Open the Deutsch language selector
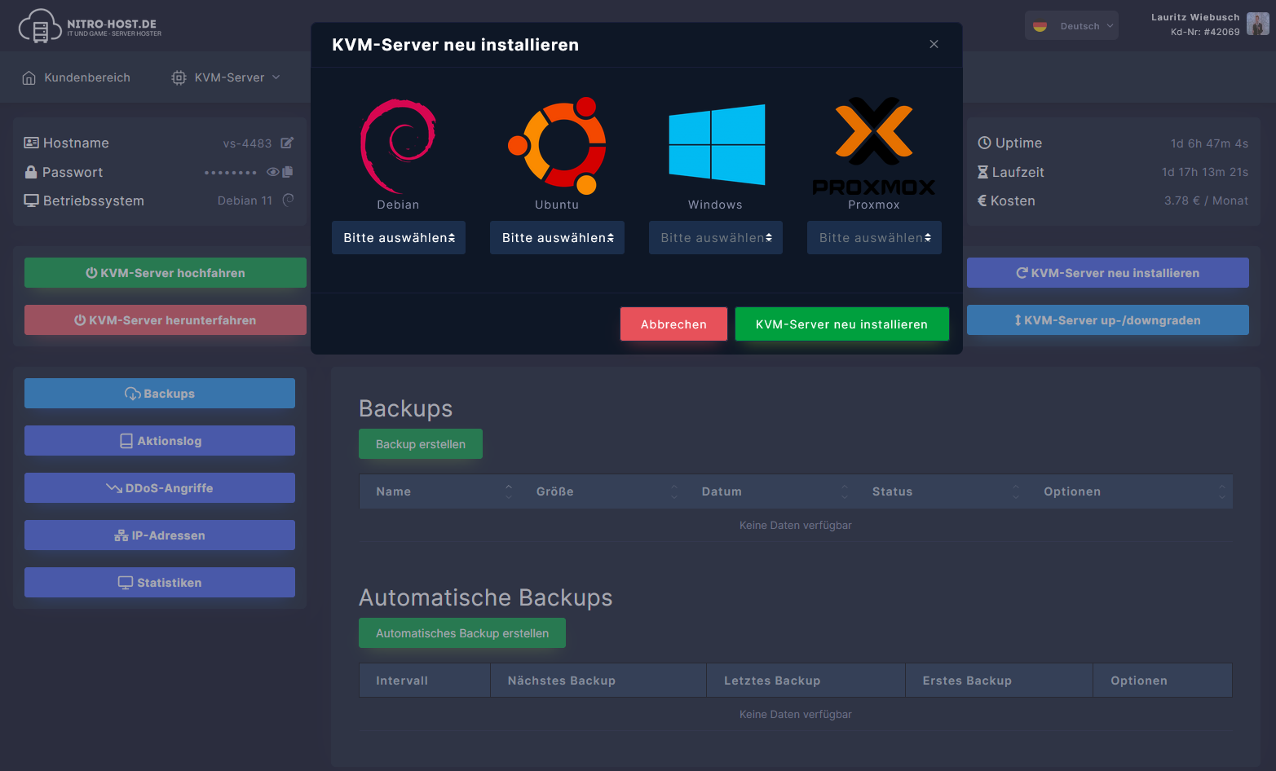This screenshot has height=771, width=1276. (1071, 26)
